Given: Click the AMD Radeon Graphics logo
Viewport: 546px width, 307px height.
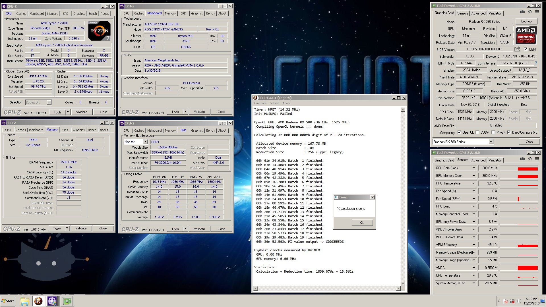Looking at the screenshot, I should [x=526, y=35].
